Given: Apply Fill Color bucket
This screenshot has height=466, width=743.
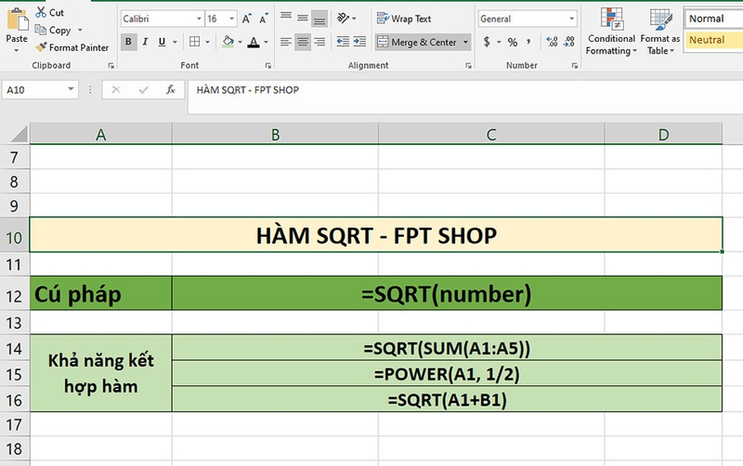Looking at the screenshot, I should point(228,42).
